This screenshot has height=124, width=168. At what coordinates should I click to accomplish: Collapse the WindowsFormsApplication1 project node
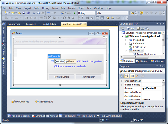(x=122, y=37)
